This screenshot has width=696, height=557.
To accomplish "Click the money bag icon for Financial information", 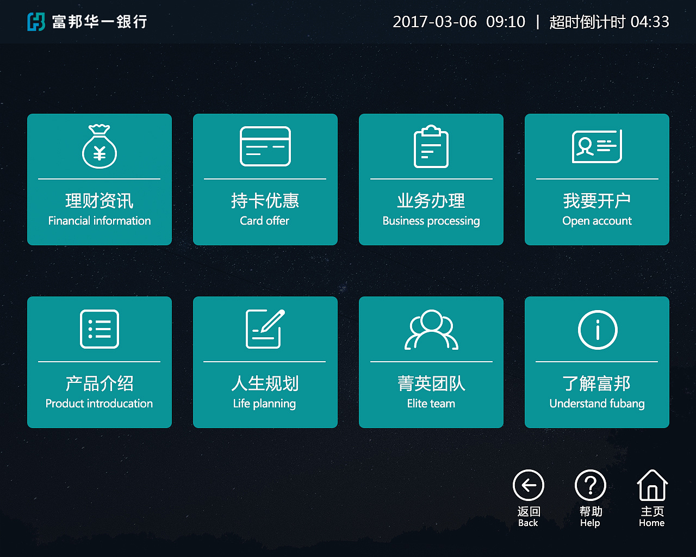I will pos(100,147).
